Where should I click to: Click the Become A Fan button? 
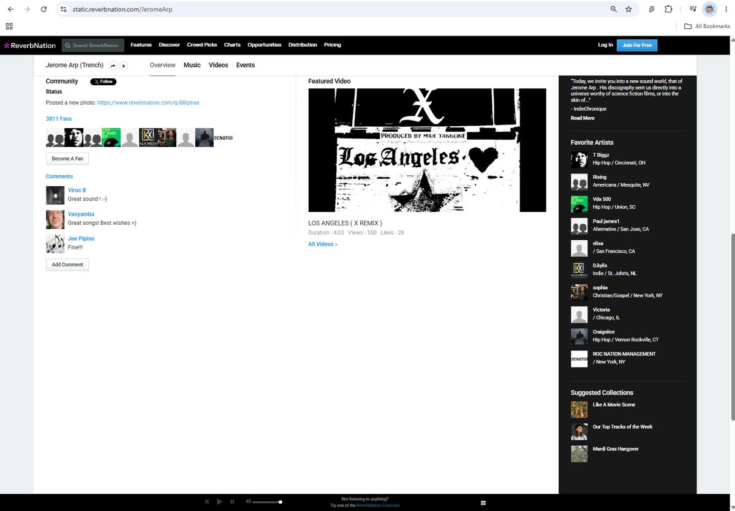[67, 159]
